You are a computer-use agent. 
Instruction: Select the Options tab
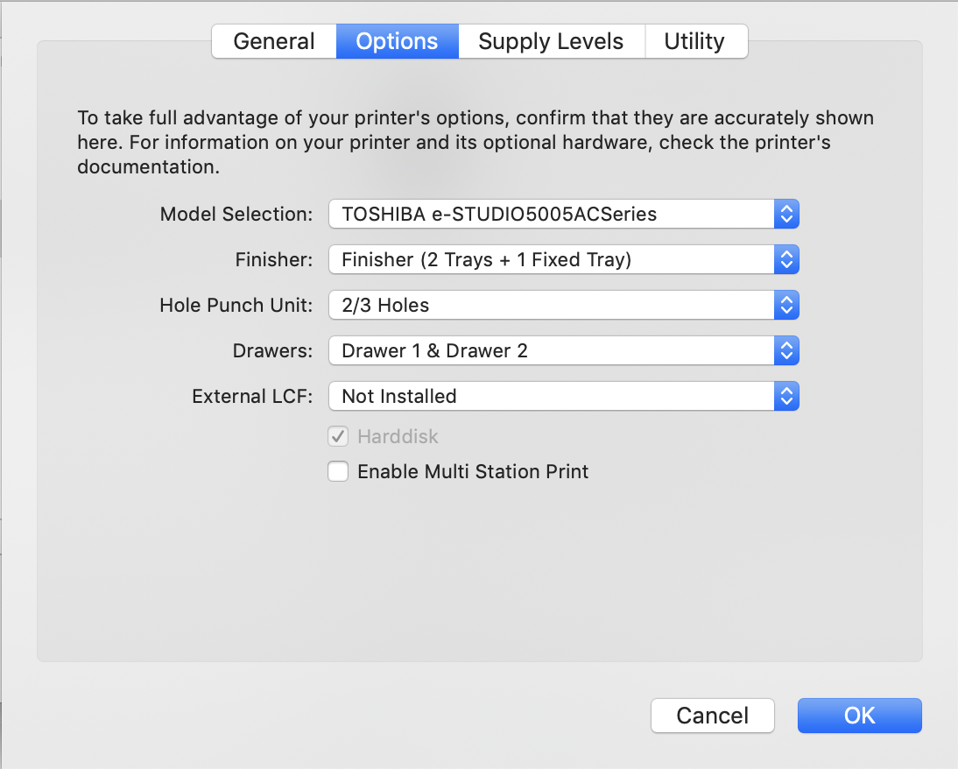click(x=397, y=41)
